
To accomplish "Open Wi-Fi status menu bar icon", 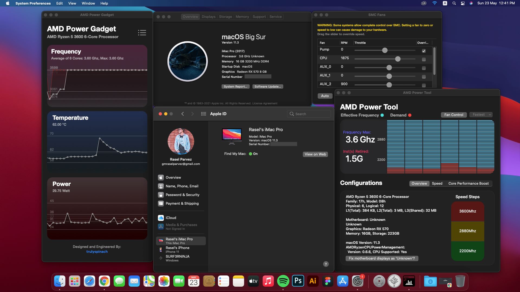I will 434,3.
